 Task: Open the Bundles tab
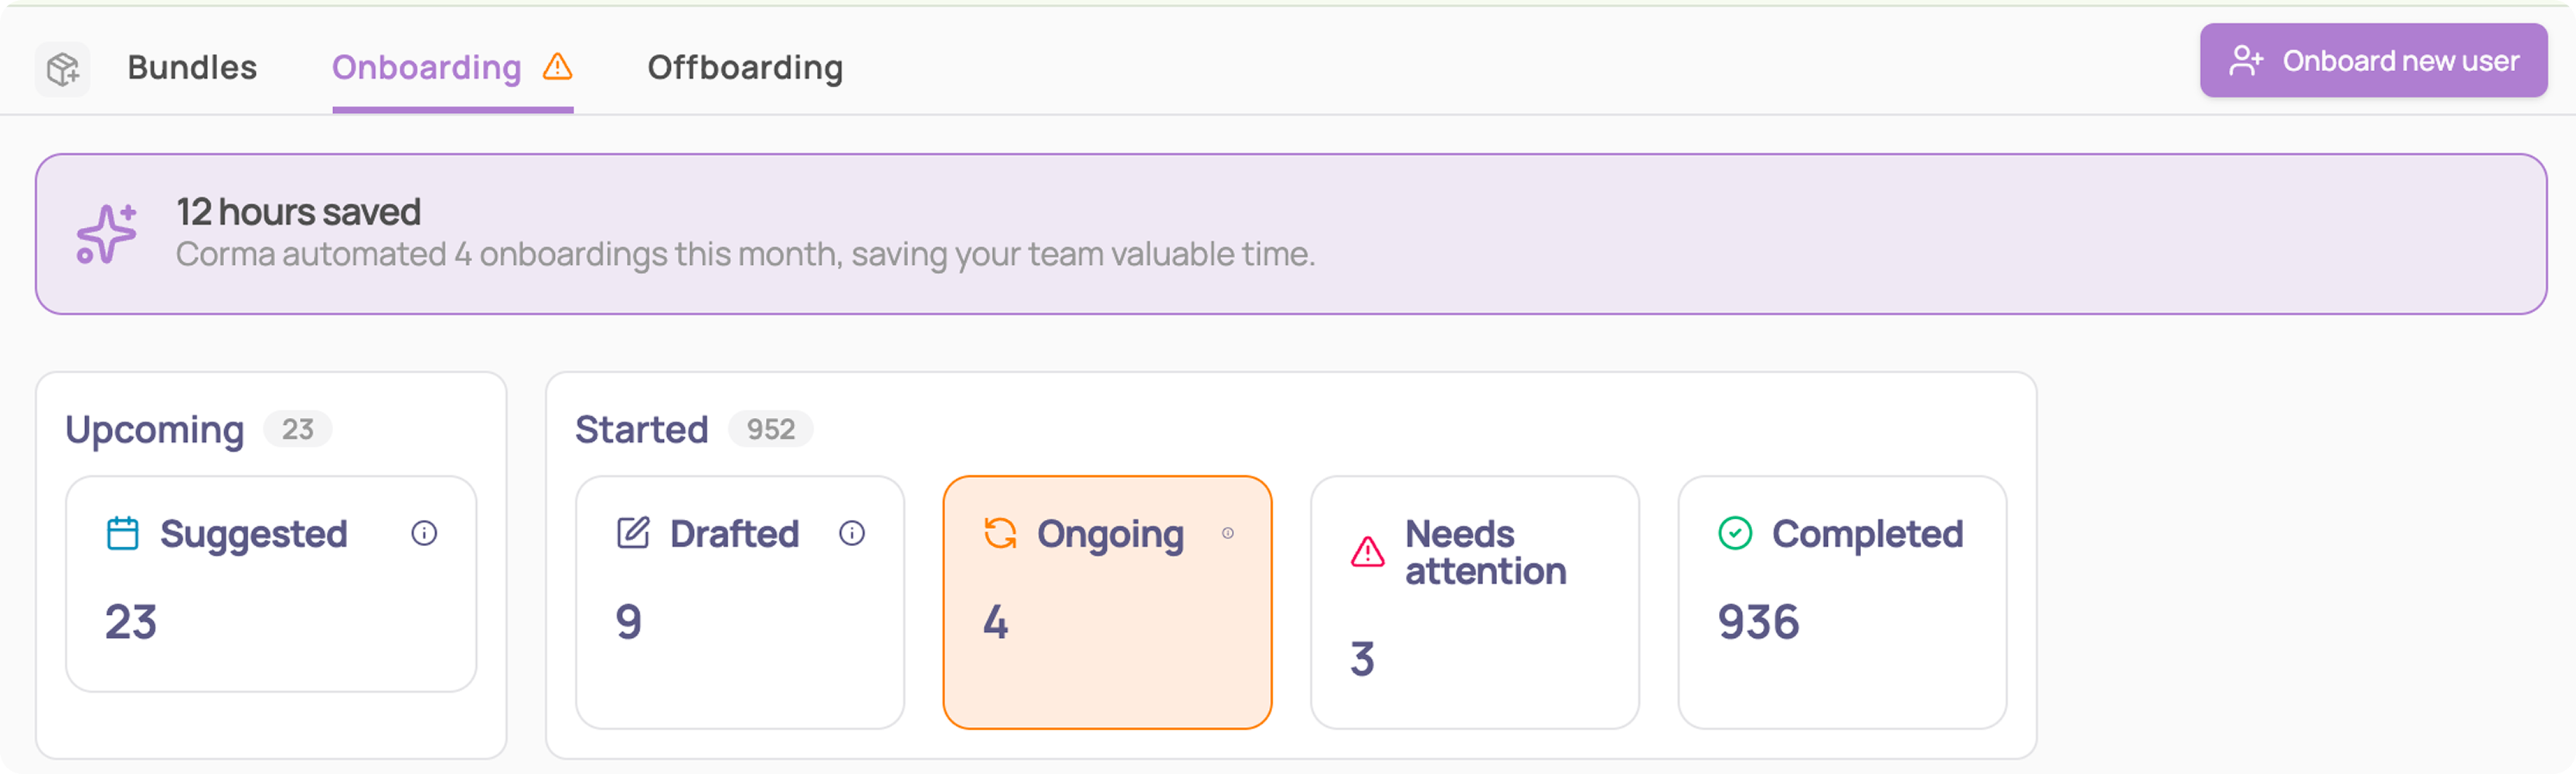[x=192, y=68]
